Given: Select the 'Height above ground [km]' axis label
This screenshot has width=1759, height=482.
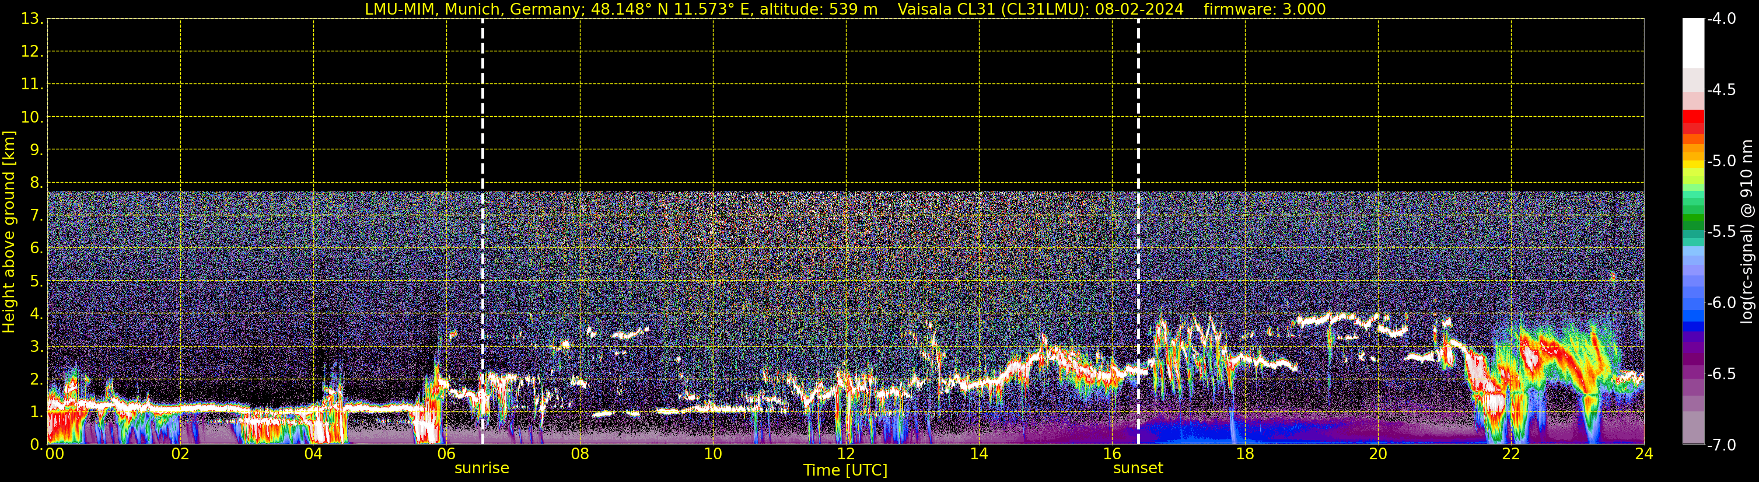Looking at the screenshot, I should coord(9,232).
